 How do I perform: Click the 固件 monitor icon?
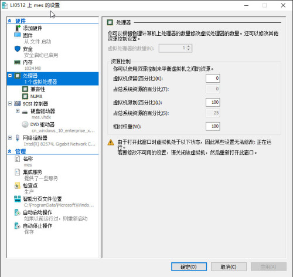(18, 35)
